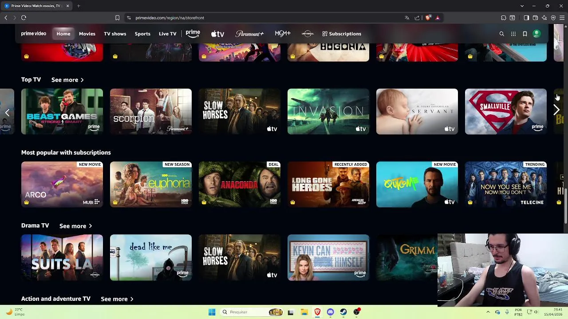This screenshot has height=319, width=568.
Task: Click the Brave Shields lion icon
Action: click(428, 18)
